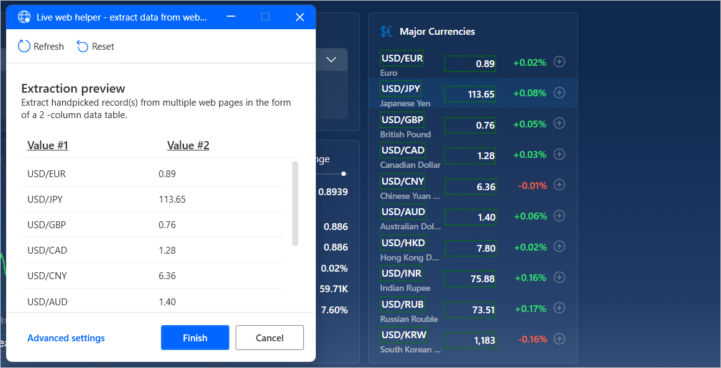Cancel the data extraction

click(269, 337)
